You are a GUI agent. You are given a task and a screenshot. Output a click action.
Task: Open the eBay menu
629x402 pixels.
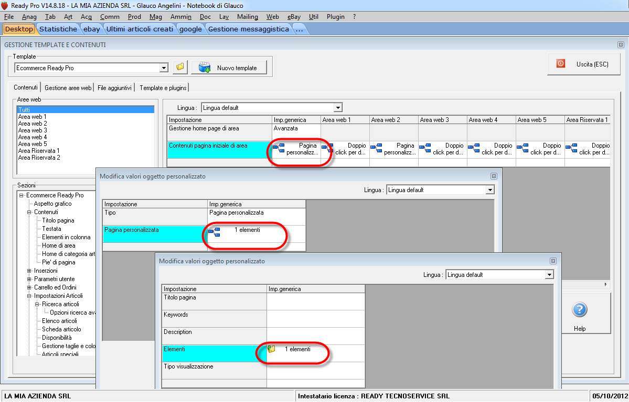[x=294, y=17]
